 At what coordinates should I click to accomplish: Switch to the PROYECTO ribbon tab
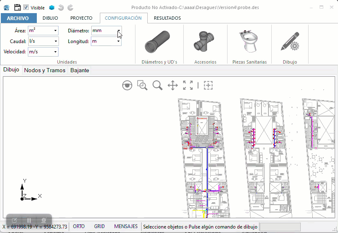(x=81, y=18)
